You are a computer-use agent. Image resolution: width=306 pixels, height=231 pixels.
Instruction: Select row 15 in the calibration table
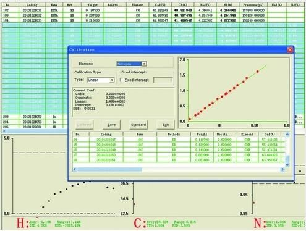[179, 145]
